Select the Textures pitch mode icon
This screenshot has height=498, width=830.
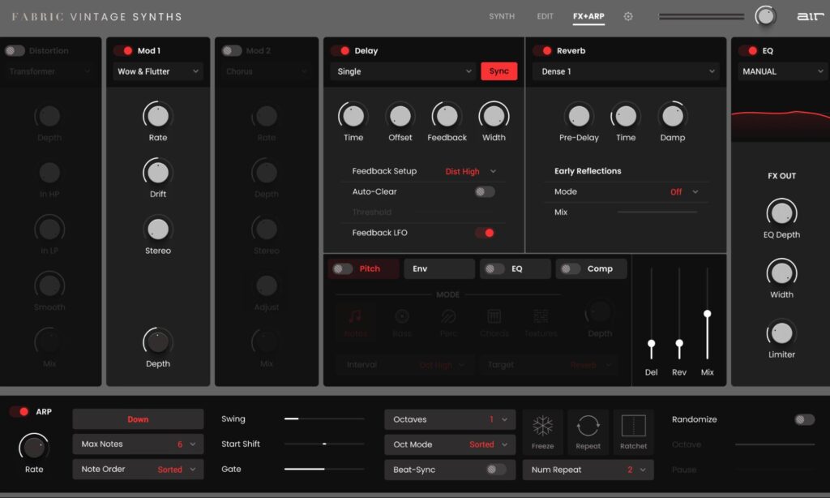[540, 320]
